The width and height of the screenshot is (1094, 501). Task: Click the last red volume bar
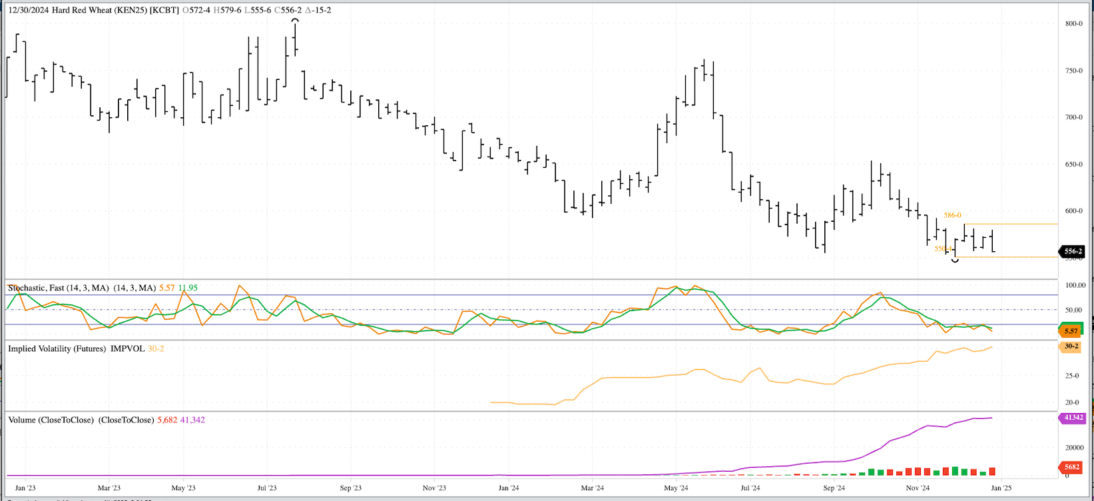992,471
